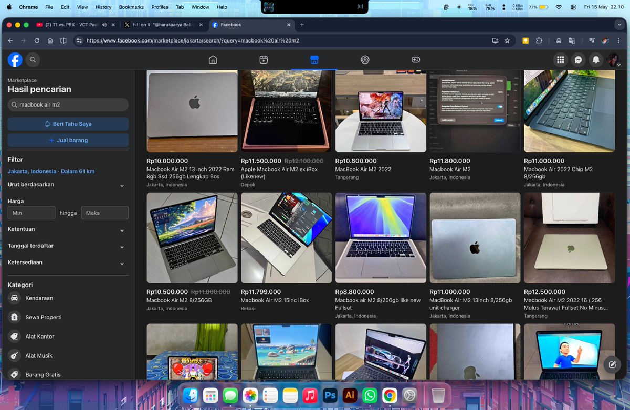This screenshot has width=630, height=410.
Task: Open Finder from the Dock
Action: click(191, 395)
